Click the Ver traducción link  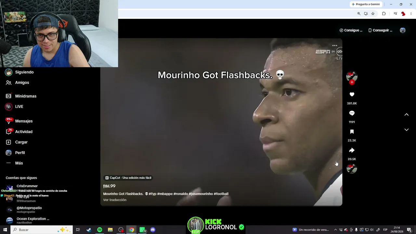115,200
